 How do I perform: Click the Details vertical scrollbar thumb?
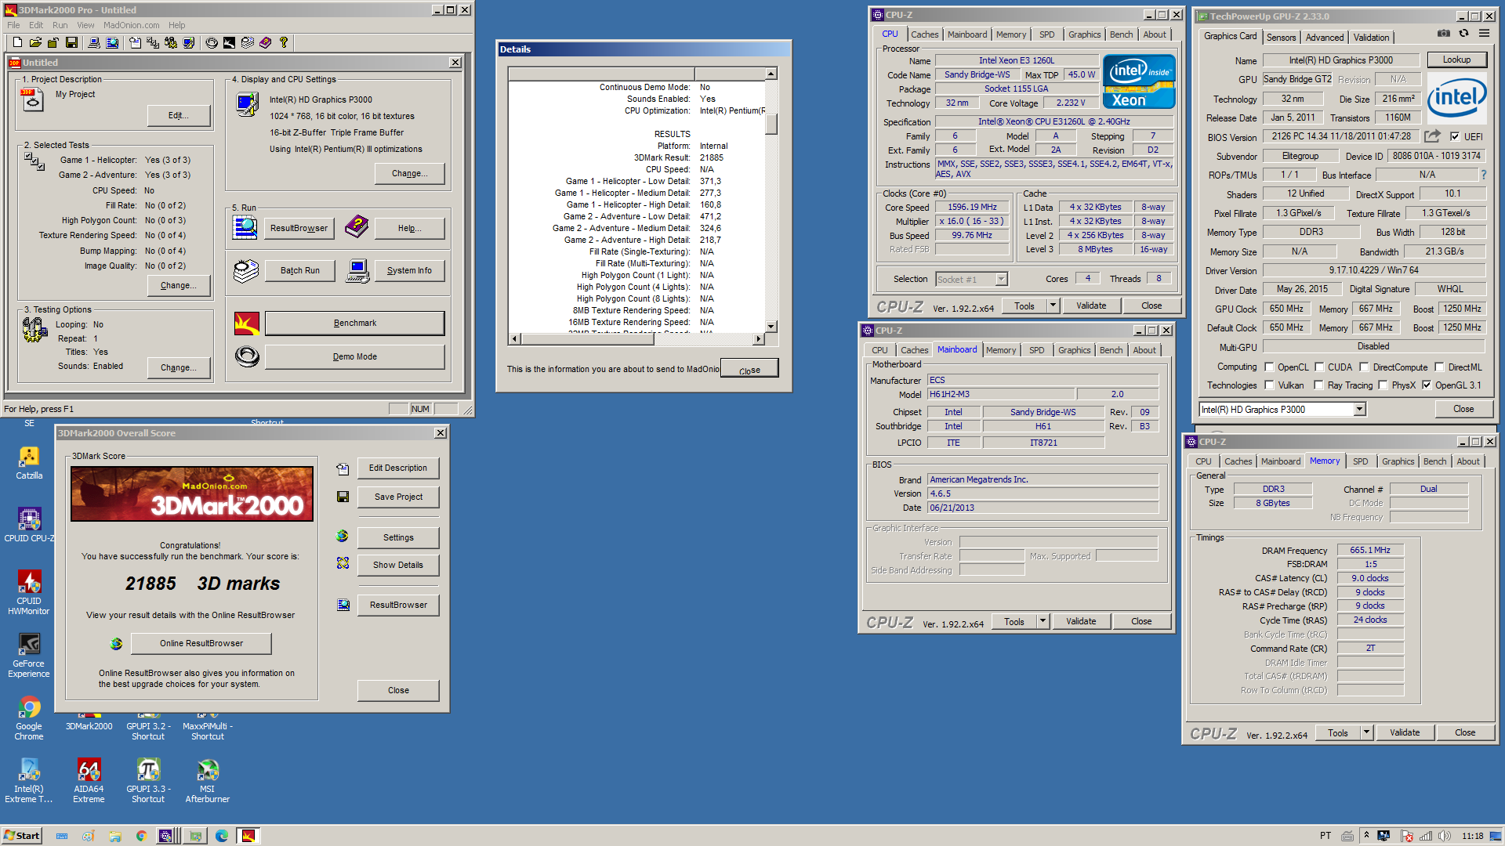(x=771, y=124)
